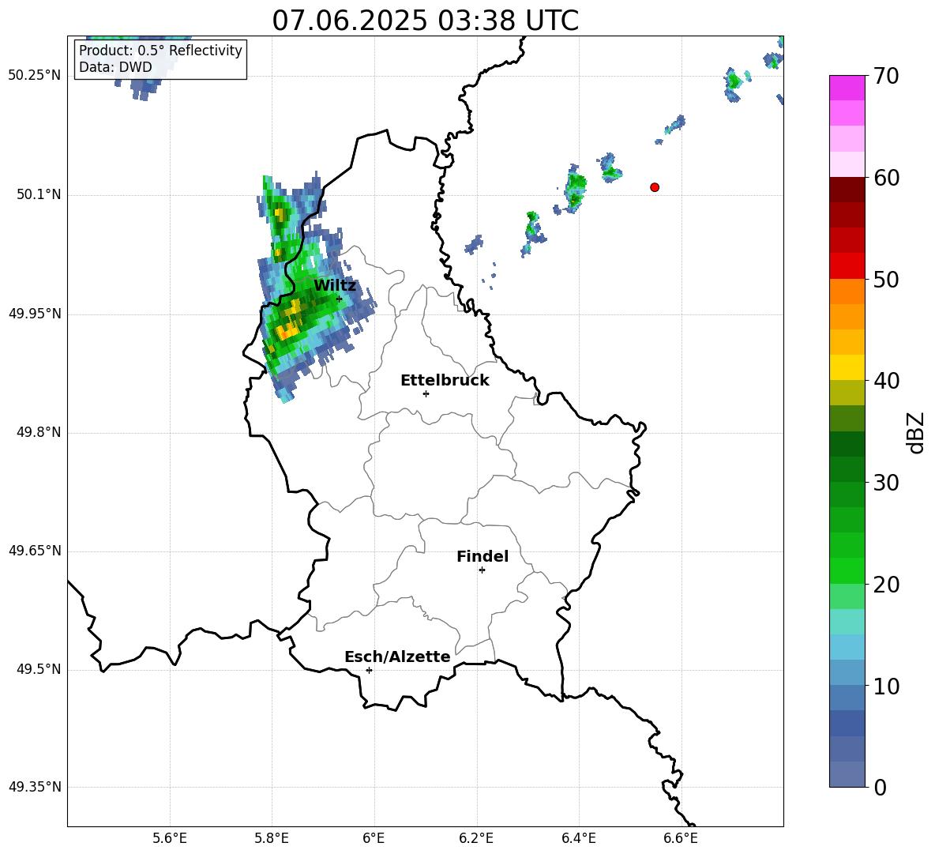935x854 pixels.
Task: Click the Ettelbruck station cross marker
Action: [426, 393]
